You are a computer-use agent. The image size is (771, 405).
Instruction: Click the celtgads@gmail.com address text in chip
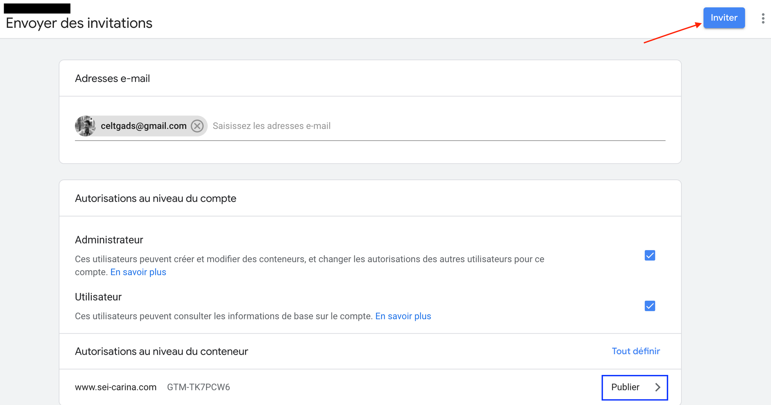click(143, 126)
